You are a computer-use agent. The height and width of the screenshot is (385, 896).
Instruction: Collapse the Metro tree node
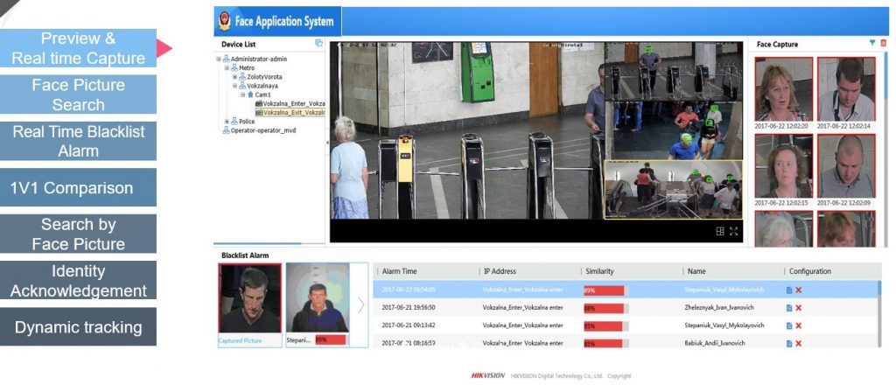point(227,67)
